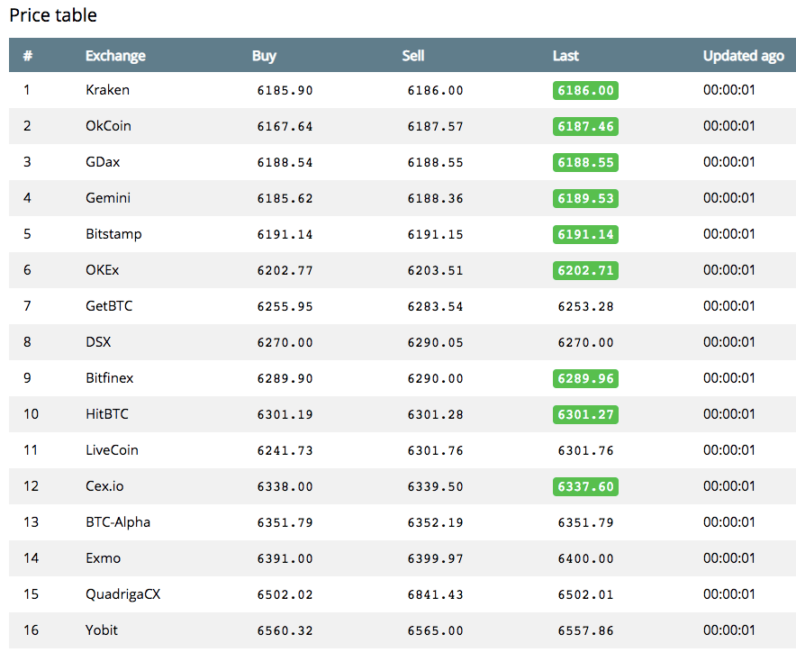Screen dimensions: 796x652
Task: Click the Gemini sell price 6188.36
Action: click(x=435, y=198)
